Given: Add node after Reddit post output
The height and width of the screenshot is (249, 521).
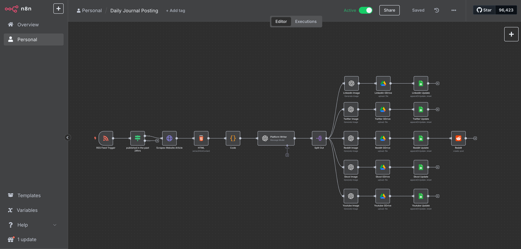Looking at the screenshot, I should click(475, 138).
